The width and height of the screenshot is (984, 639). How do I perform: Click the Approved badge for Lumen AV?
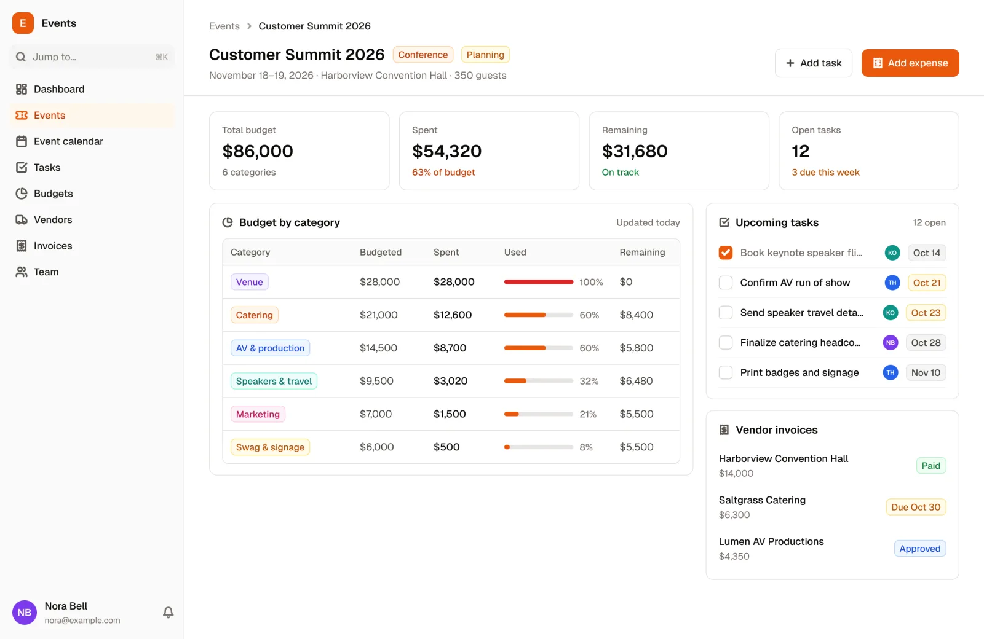point(920,549)
